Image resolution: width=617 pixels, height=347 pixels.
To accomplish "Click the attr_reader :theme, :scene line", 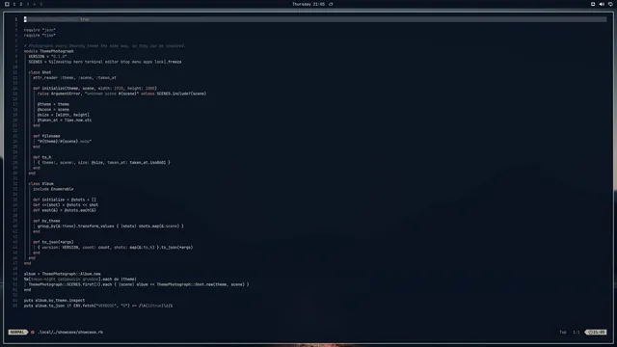I will pyautogui.click(x=74, y=77).
